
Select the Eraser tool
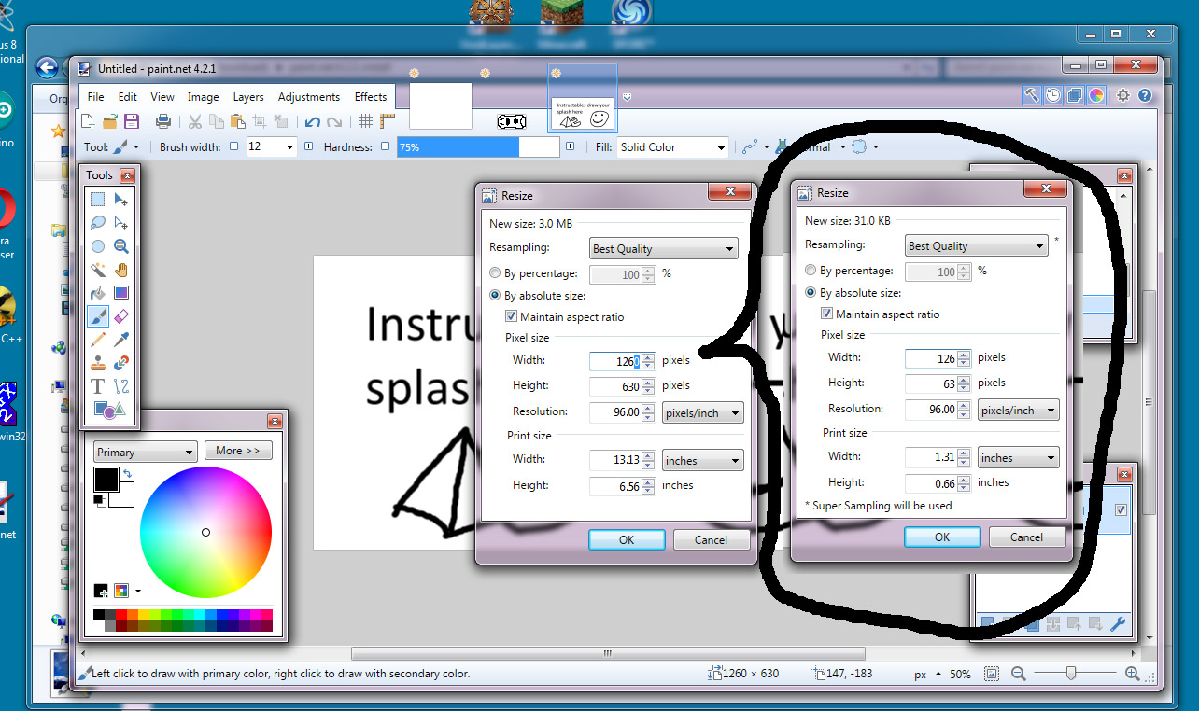(121, 316)
